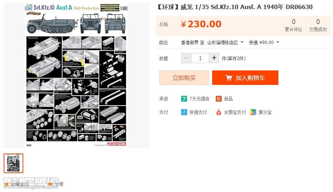This screenshot has height=192, width=333.
Task: Select the small product thumbnail
Action: point(13,163)
